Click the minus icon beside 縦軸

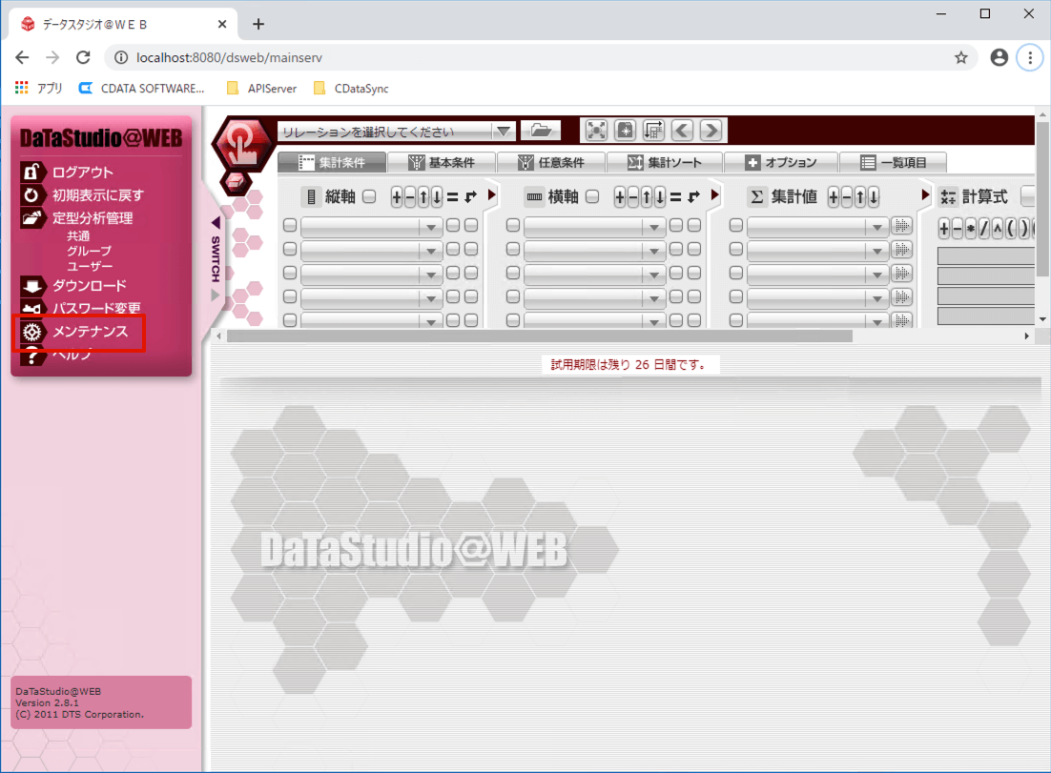(410, 197)
